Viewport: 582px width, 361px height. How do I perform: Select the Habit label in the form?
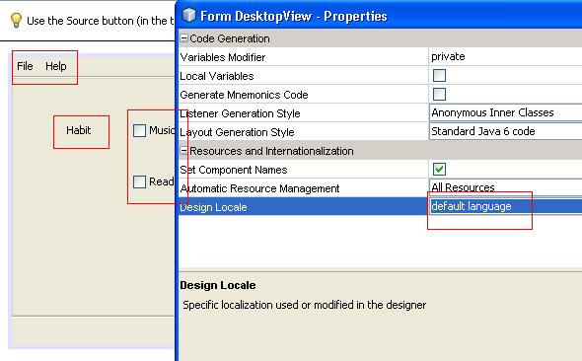tap(78, 130)
